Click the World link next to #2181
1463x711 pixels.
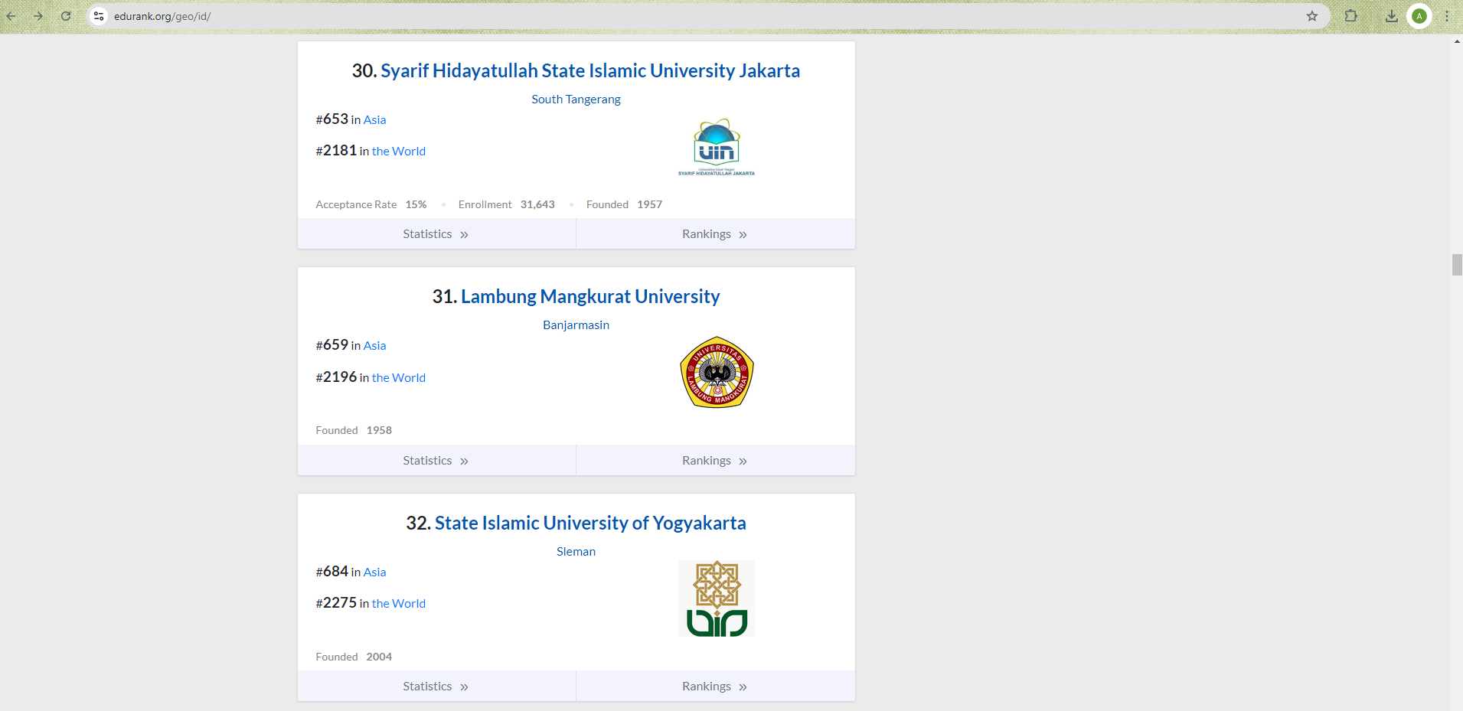pyautogui.click(x=399, y=152)
